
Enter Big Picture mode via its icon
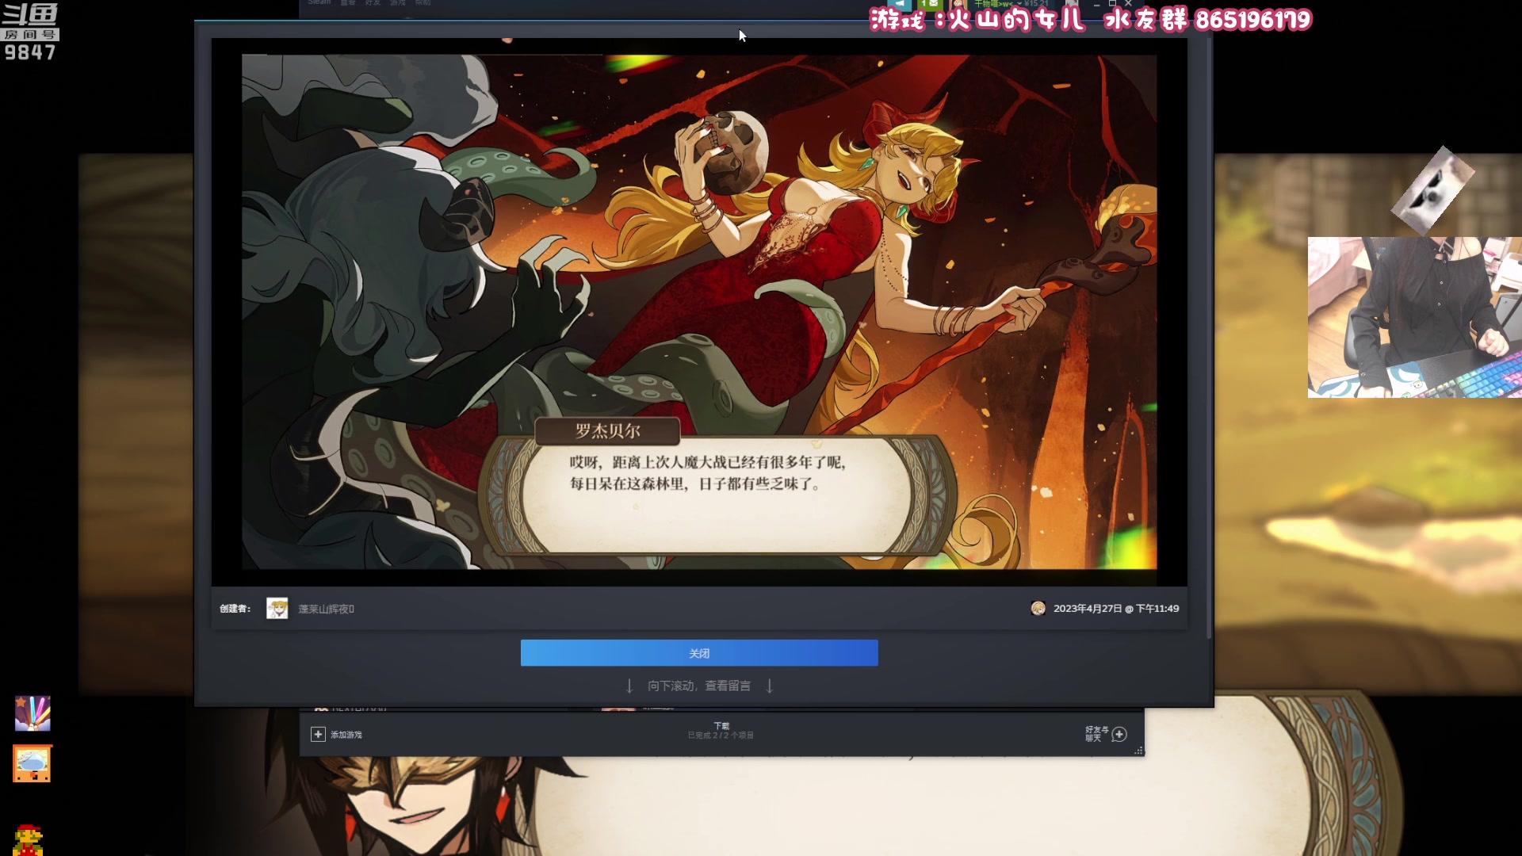pos(1072,4)
